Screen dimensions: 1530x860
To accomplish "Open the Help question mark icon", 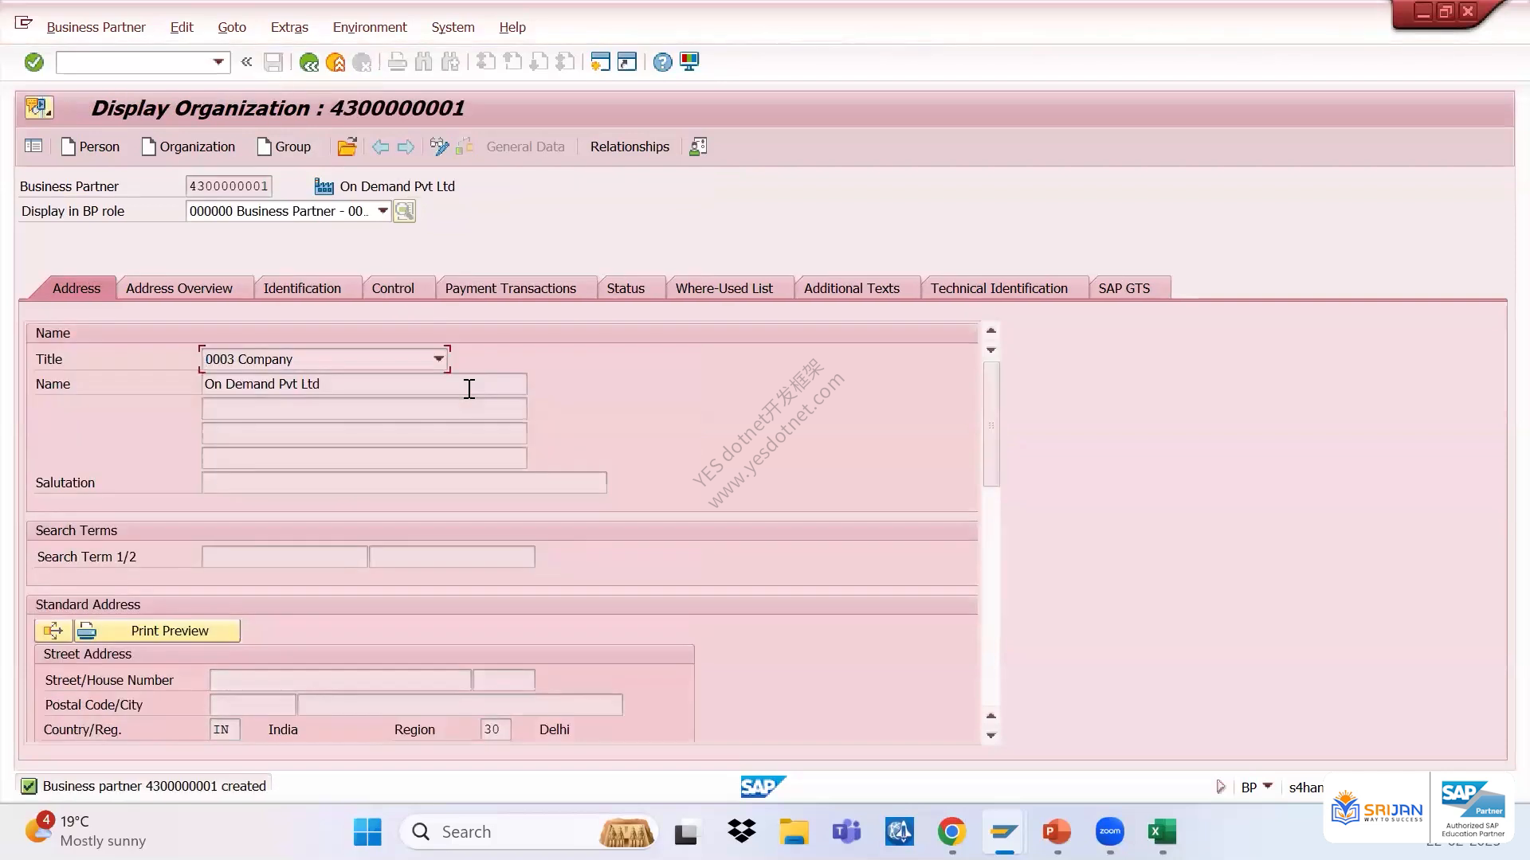I will [662, 62].
